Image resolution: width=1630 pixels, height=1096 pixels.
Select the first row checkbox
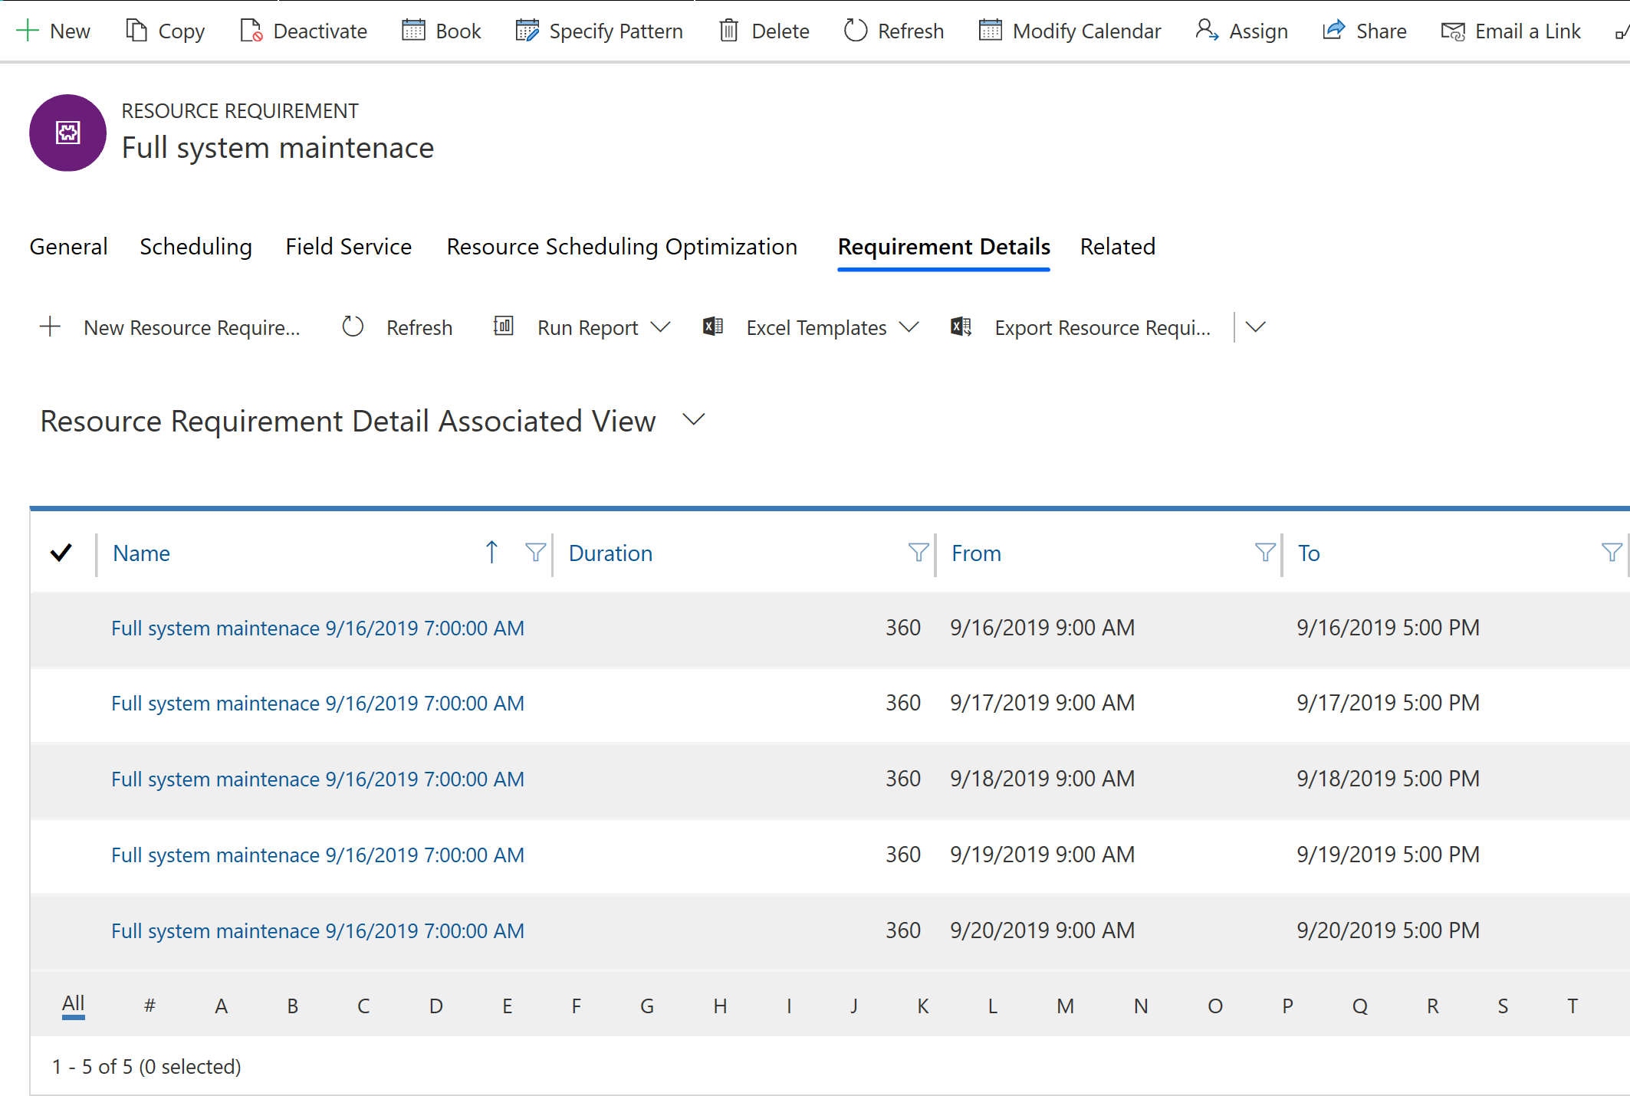[x=61, y=626]
